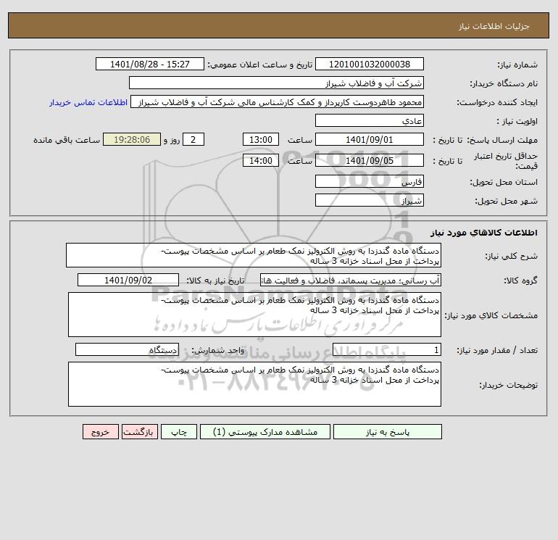Click goods need date 1401/09/02
The height and width of the screenshot is (540, 558).
(128, 280)
